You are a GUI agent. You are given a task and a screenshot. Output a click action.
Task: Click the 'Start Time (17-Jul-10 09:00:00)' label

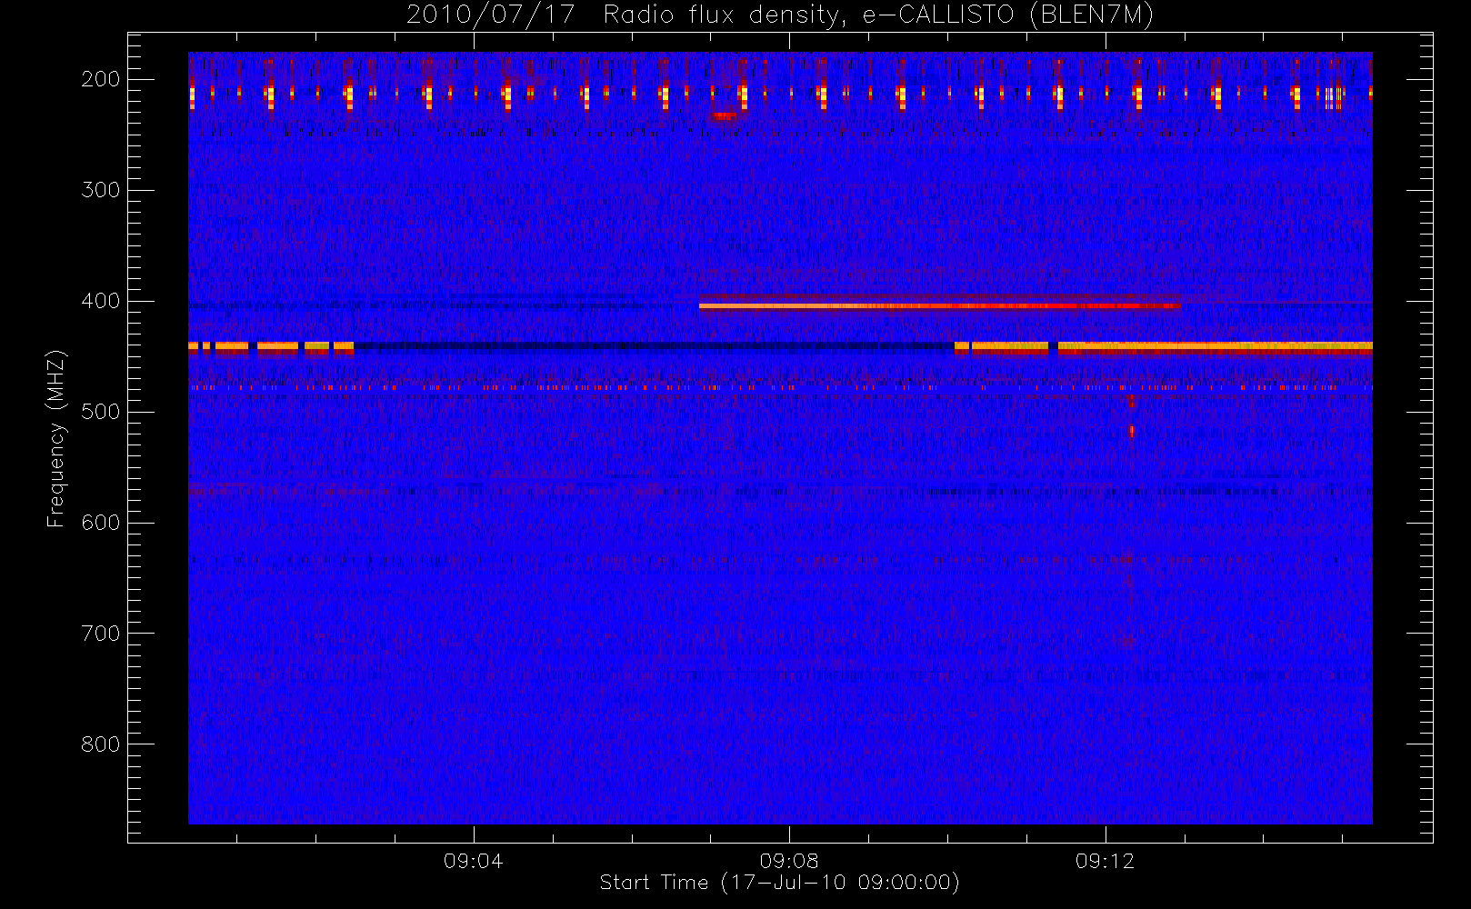779,883
